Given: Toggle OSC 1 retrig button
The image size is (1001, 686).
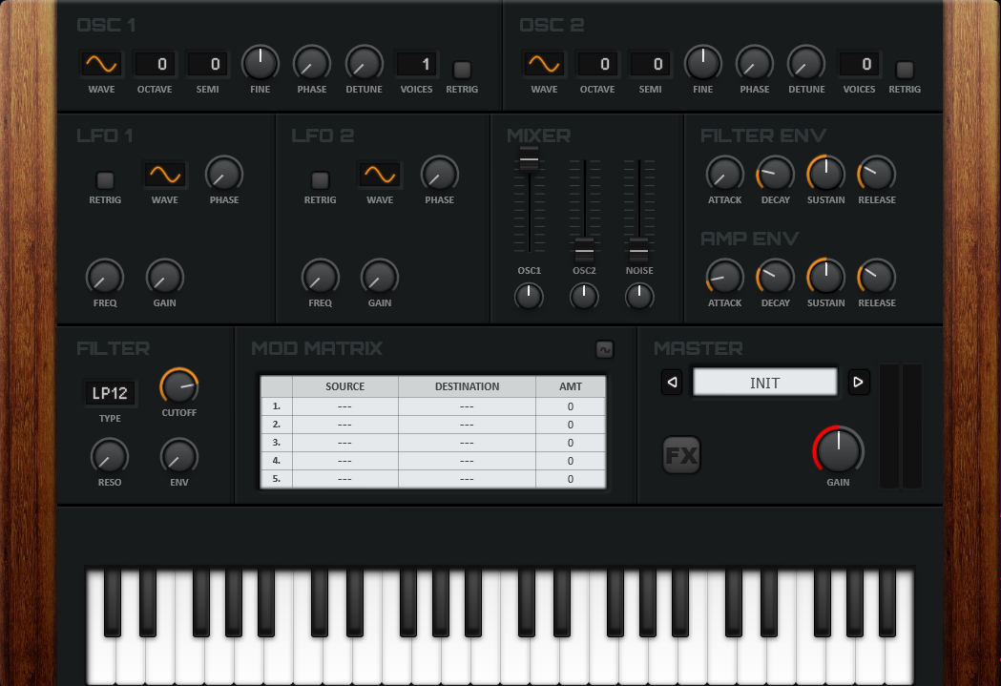Looking at the screenshot, I should coord(462,69).
